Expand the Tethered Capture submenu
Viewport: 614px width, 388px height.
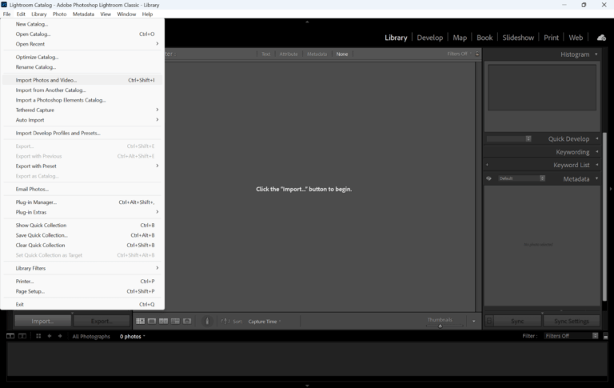click(82, 110)
